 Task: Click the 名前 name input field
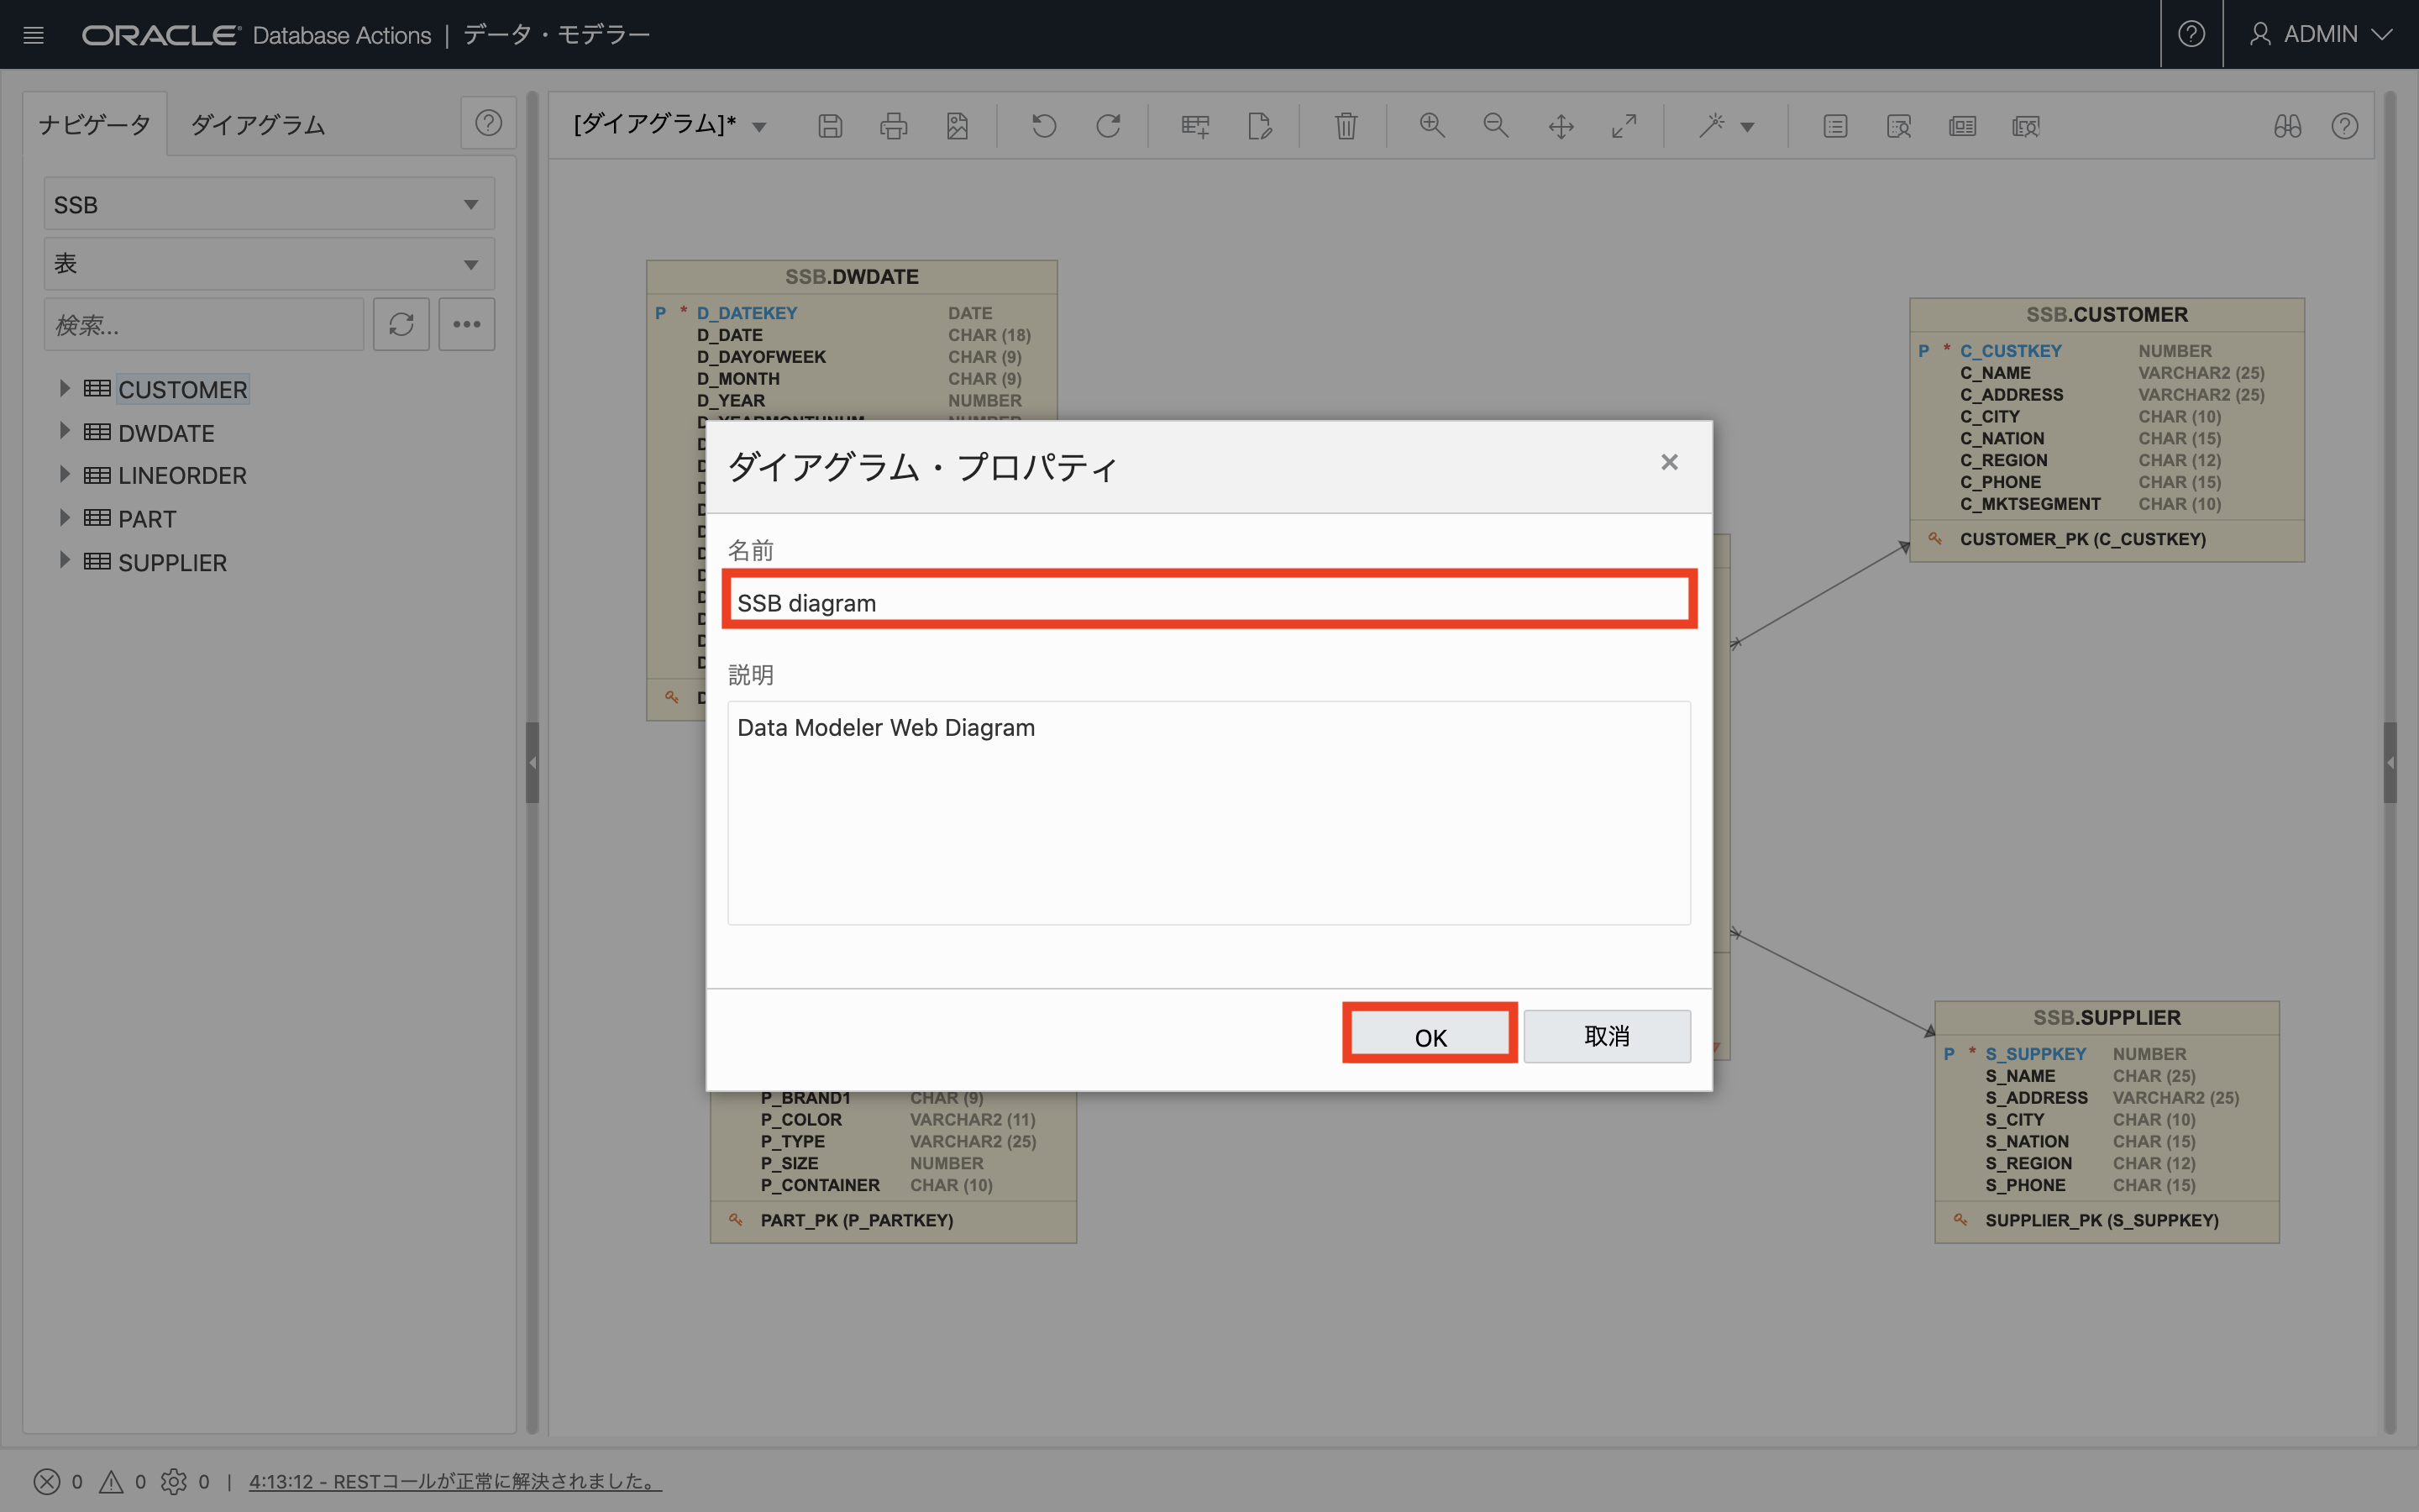pyautogui.click(x=1209, y=602)
